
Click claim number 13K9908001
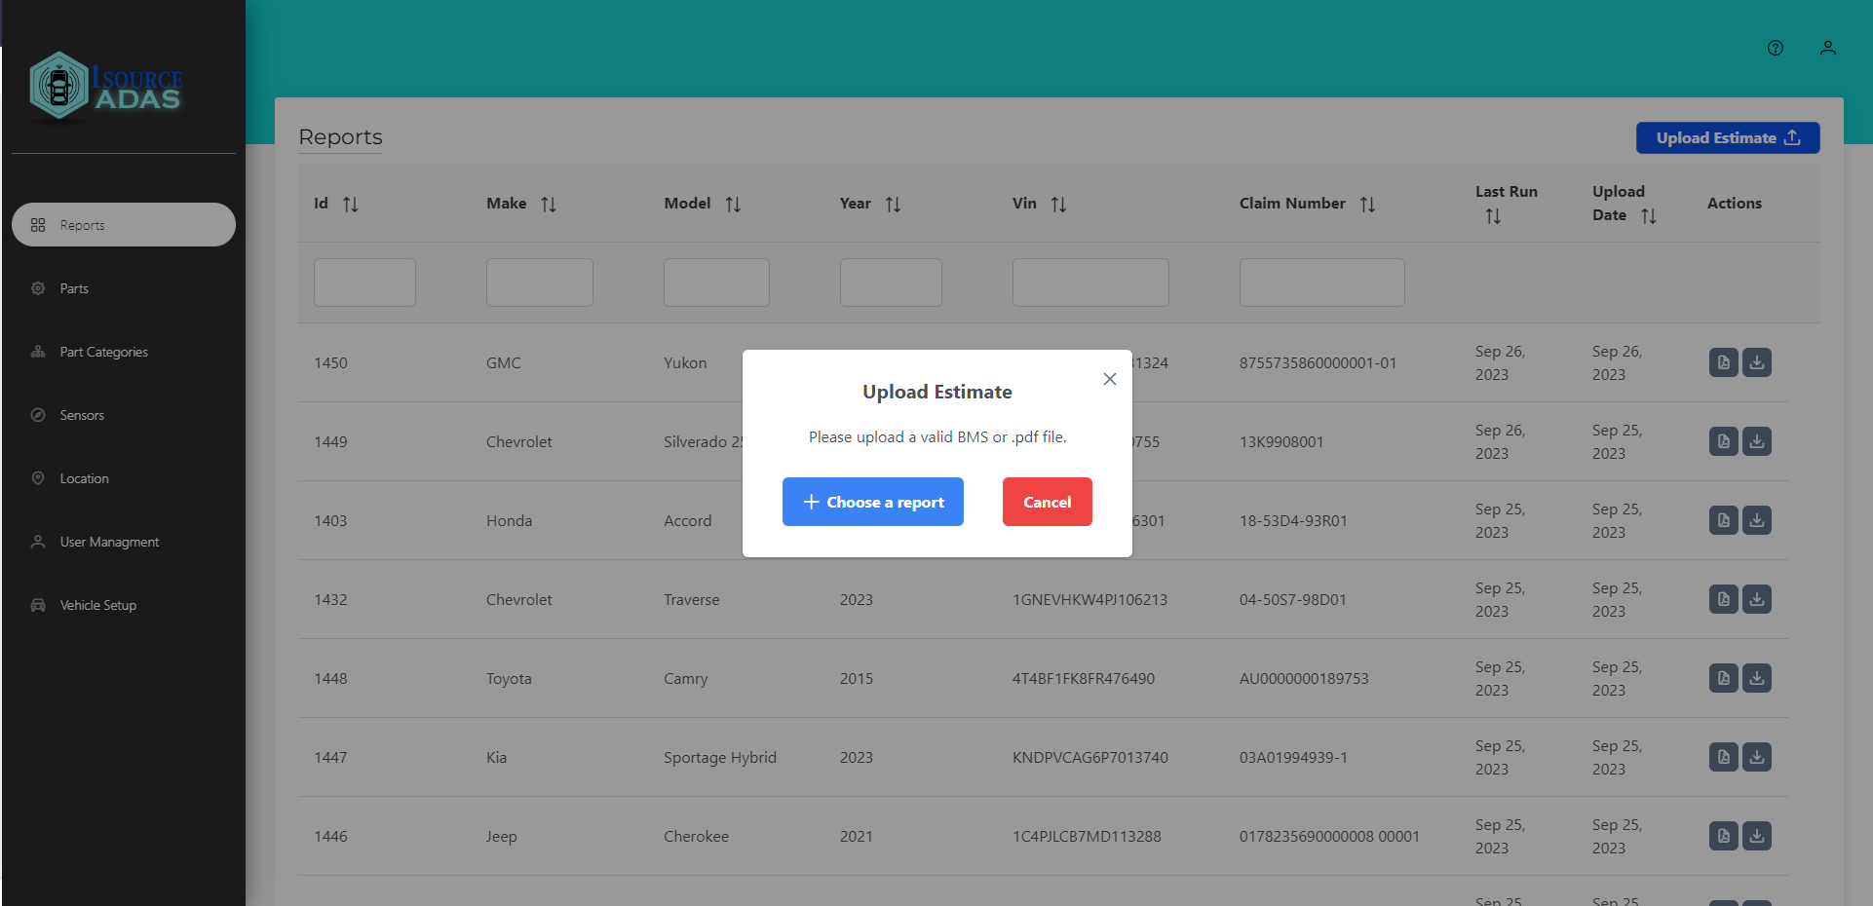click(1281, 441)
